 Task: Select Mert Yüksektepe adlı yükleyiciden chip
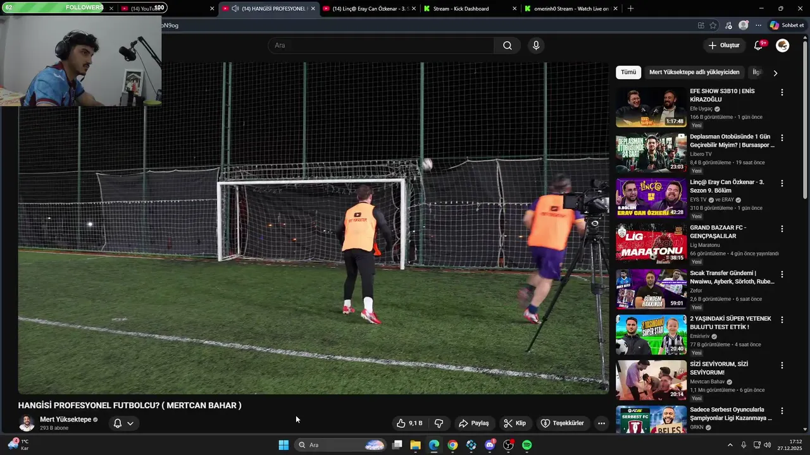tap(694, 72)
